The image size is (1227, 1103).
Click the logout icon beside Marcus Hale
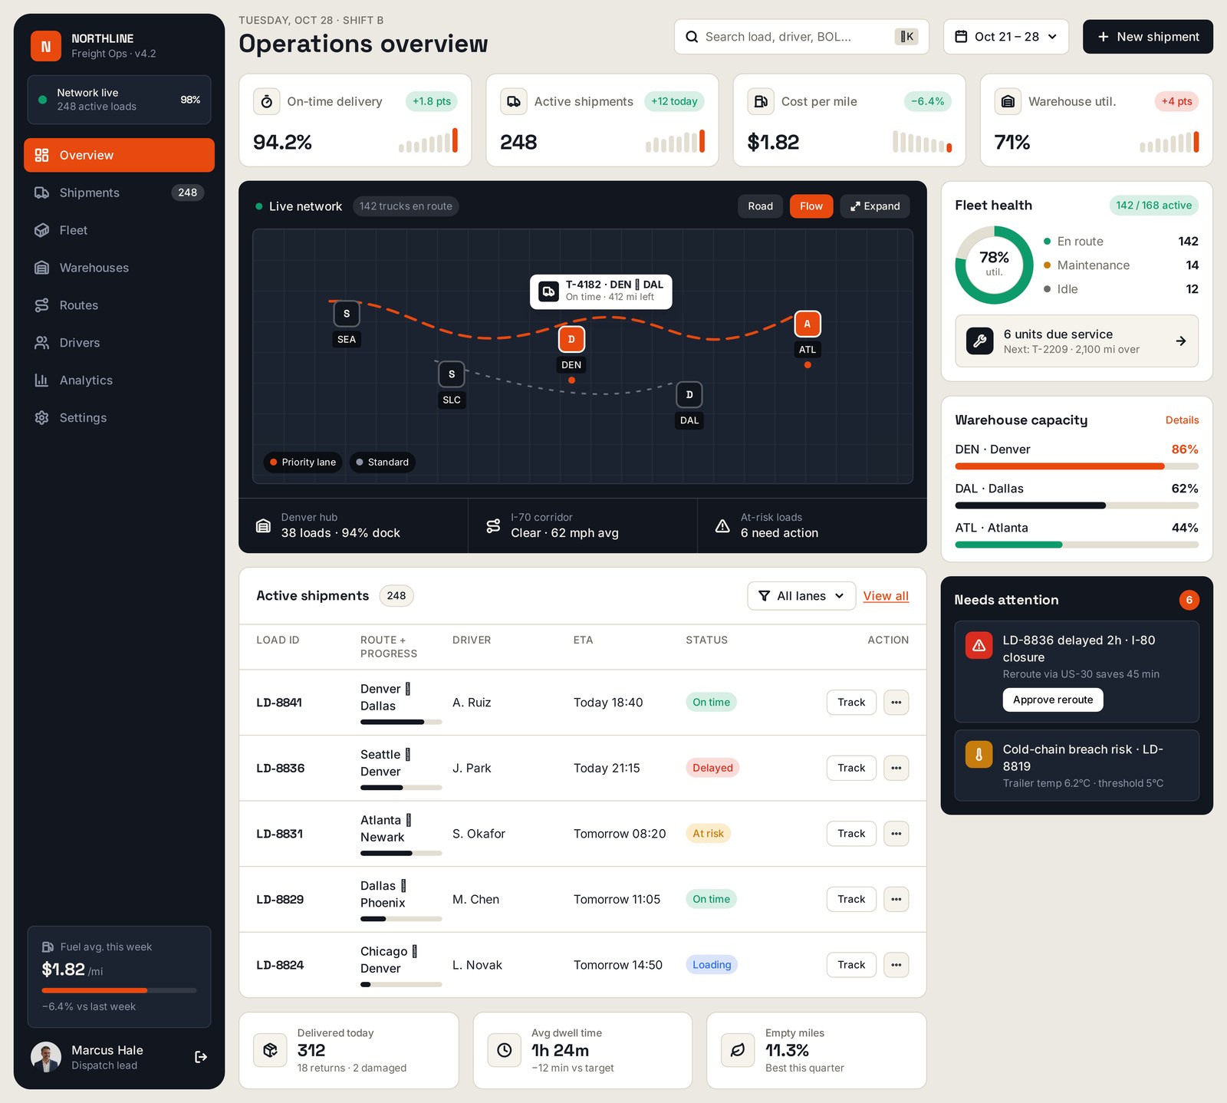[201, 1057]
